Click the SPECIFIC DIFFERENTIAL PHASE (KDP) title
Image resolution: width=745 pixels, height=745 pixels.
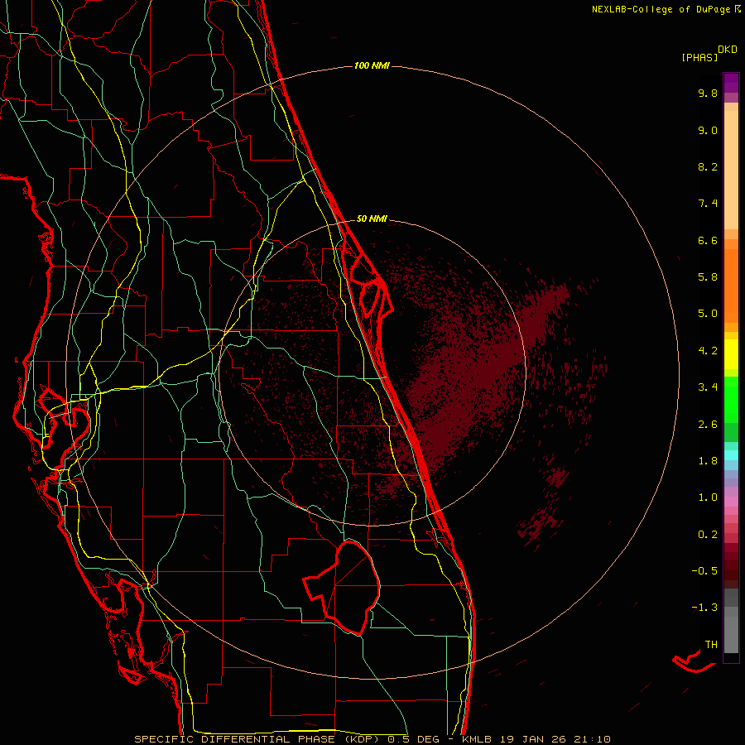tap(258, 739)
